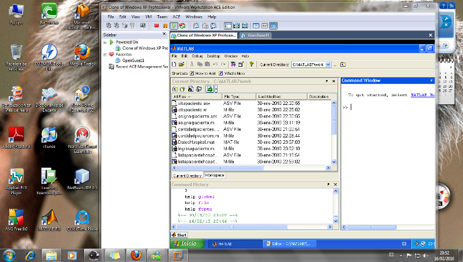Select DatosHospital.mat in file list
The width and height of the screenshot is (463, 262).
(x=196, y=141)
